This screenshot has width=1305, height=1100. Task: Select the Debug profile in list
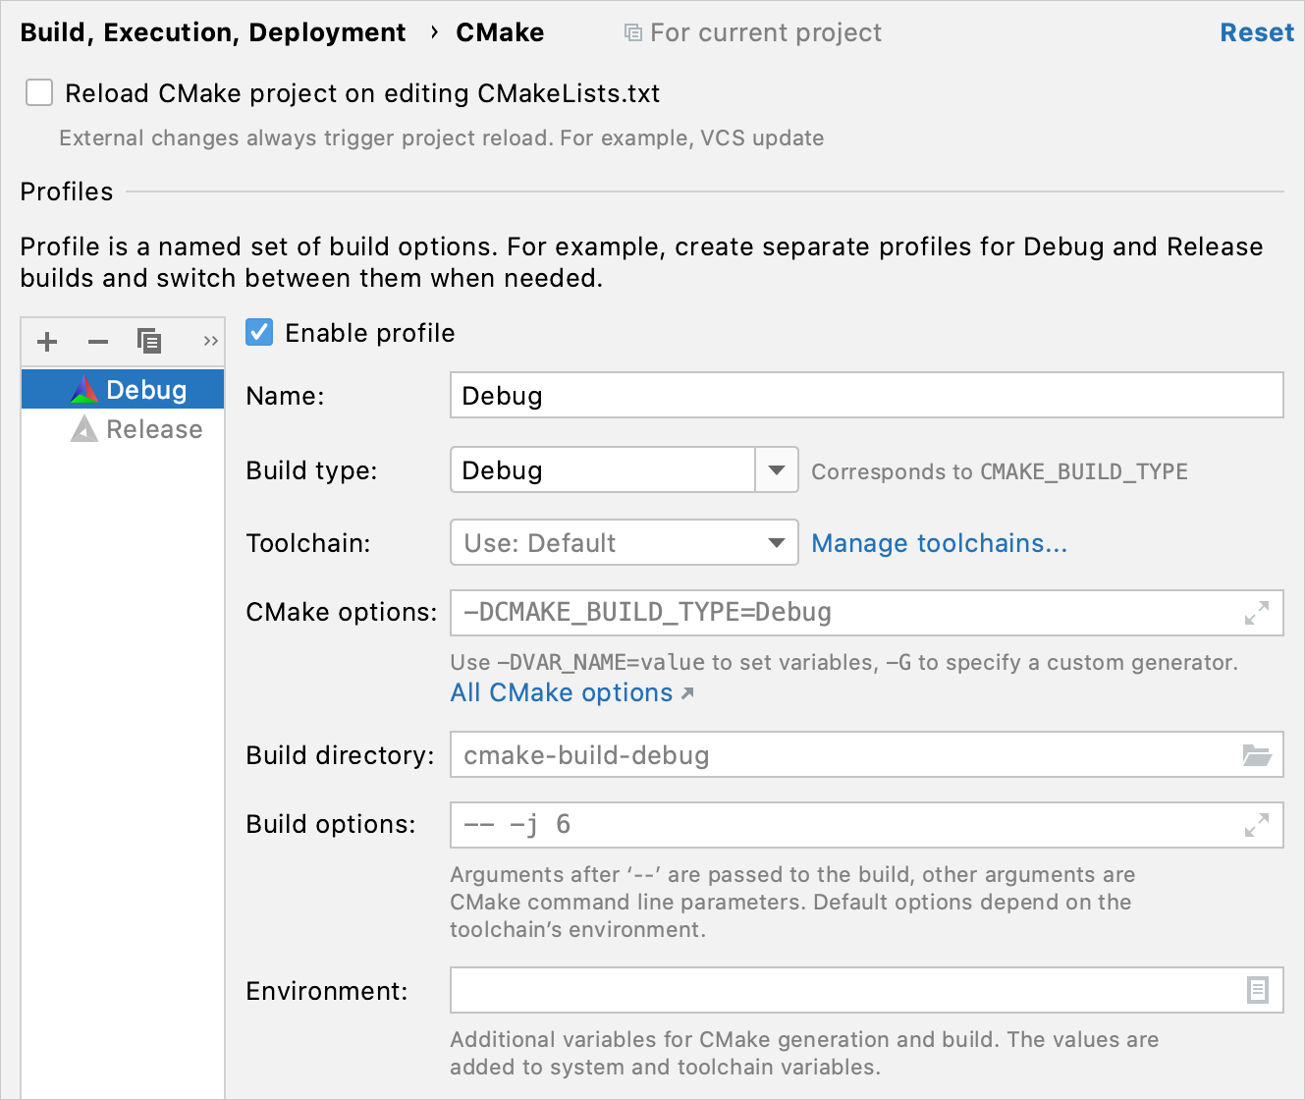(145, 390)
